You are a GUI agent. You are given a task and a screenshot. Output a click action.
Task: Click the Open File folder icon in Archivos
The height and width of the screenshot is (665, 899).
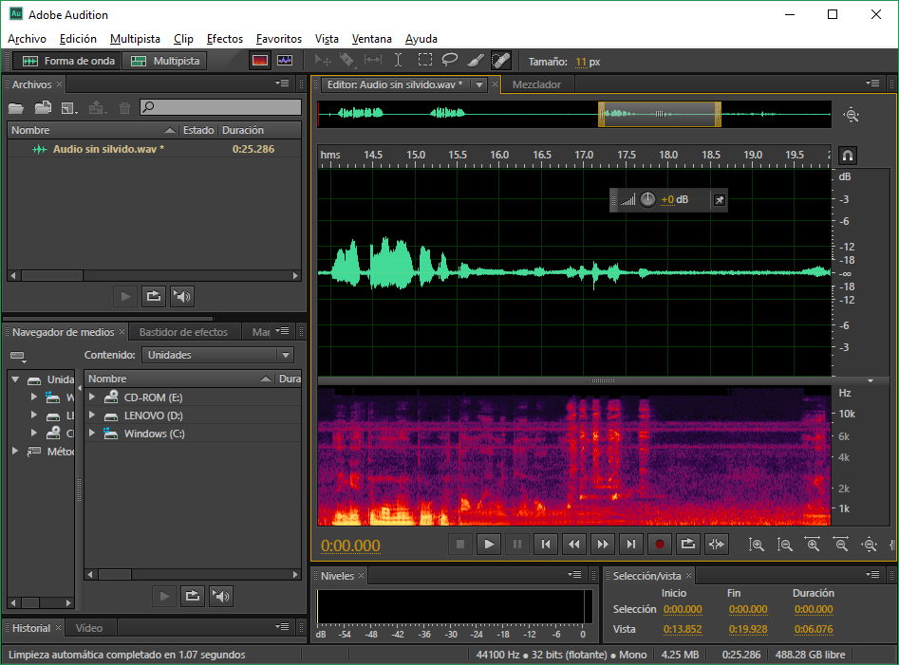[16, 108]
